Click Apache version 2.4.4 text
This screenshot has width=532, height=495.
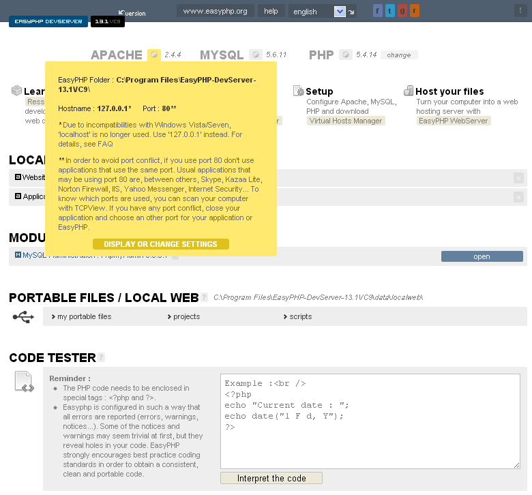[x=173, y=55]
